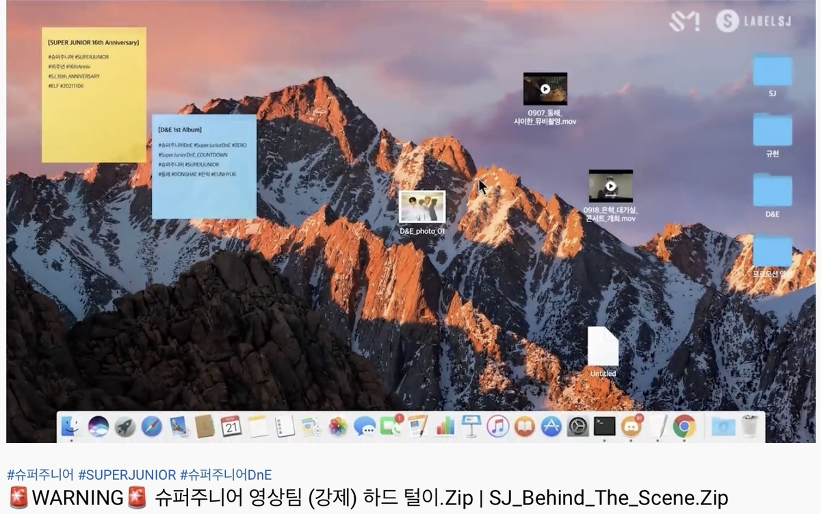This screenshot has height=514, width=821.
Task: Open Terminal in the dock
Action: point(604,427)
